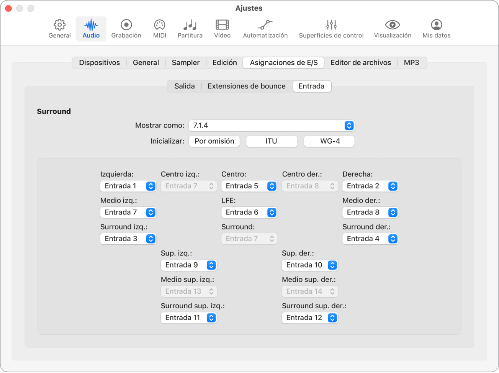499x373 pixels.
Task: Open the Mis datos person icon
Action: (x=437, y=25)
